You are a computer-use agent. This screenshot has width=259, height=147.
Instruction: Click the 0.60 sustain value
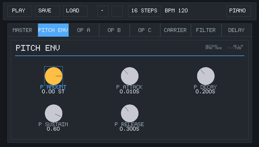pos(53,129)
